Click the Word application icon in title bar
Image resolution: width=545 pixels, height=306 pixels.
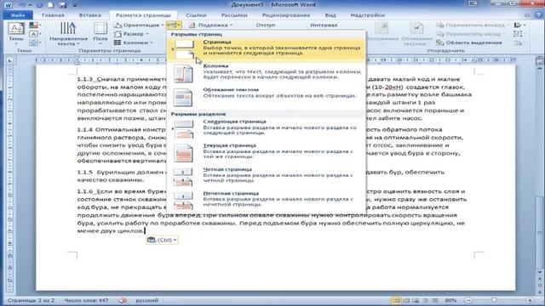(x=8, y=5)
